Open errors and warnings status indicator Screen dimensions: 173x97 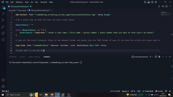[x=5, y=91]
